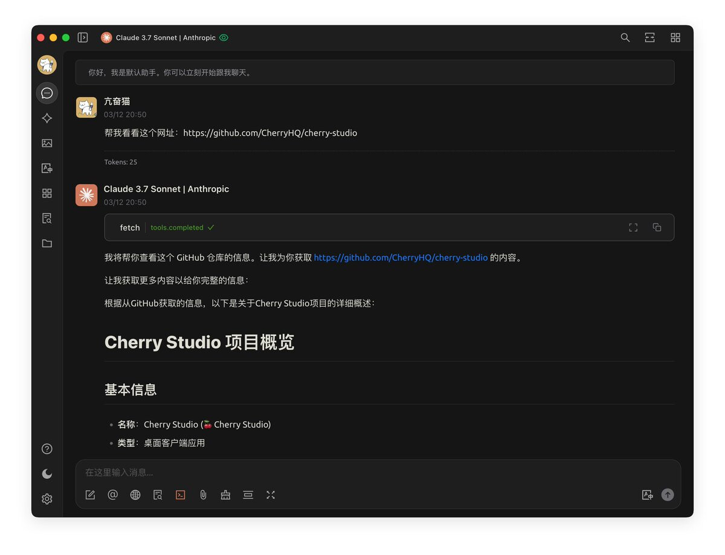Open the mini apps grid in sidebar
Viewport: 725px width, 555px height.
pyautogui.click(x=47, y=193)
